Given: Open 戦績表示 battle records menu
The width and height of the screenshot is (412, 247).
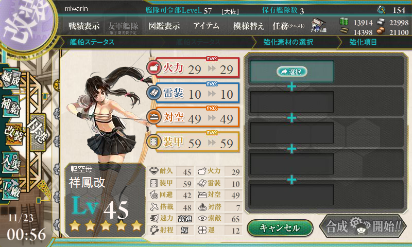Looking at the screenshot, I should (84, 26).
